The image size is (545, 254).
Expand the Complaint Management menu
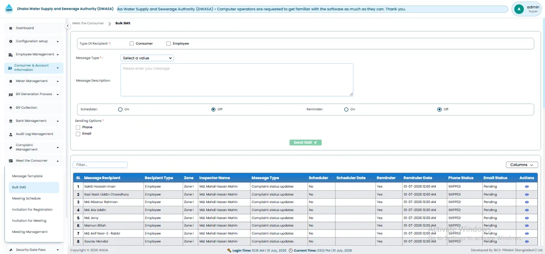pos(57,148)
